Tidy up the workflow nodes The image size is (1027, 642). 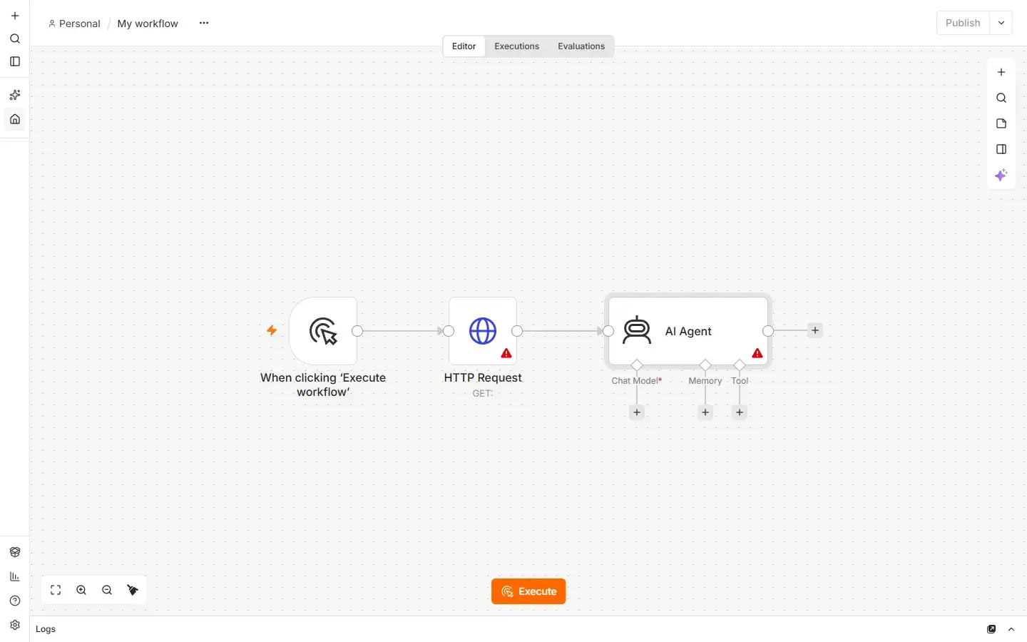[x=133, y=590]
